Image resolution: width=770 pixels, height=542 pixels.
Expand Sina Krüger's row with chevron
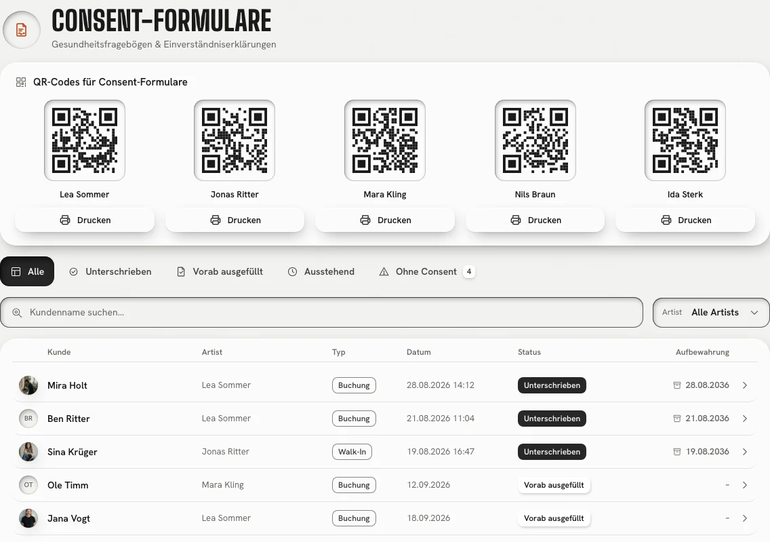(x=745, y=452)
